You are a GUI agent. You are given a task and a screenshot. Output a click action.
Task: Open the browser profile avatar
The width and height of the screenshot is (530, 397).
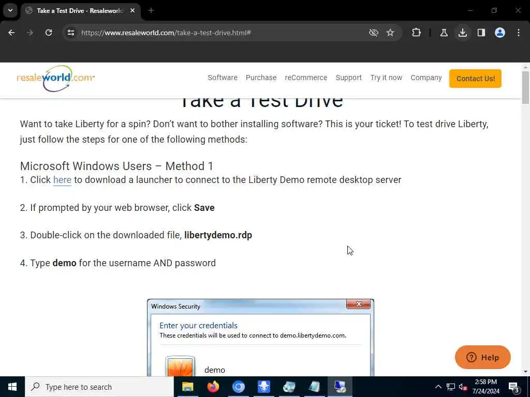(x=500, y=33)
